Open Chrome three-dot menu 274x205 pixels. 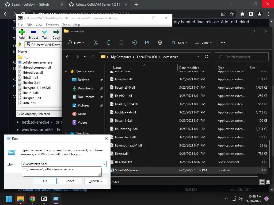[268, 14]
